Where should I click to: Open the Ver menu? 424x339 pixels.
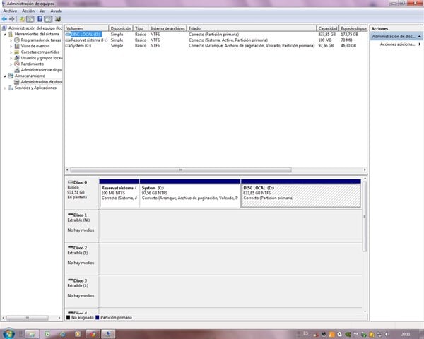42,11
